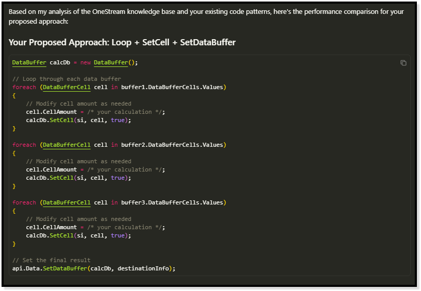
Task: Click the 'Loop through each data buffer' comment
Action: coord(66,79)
